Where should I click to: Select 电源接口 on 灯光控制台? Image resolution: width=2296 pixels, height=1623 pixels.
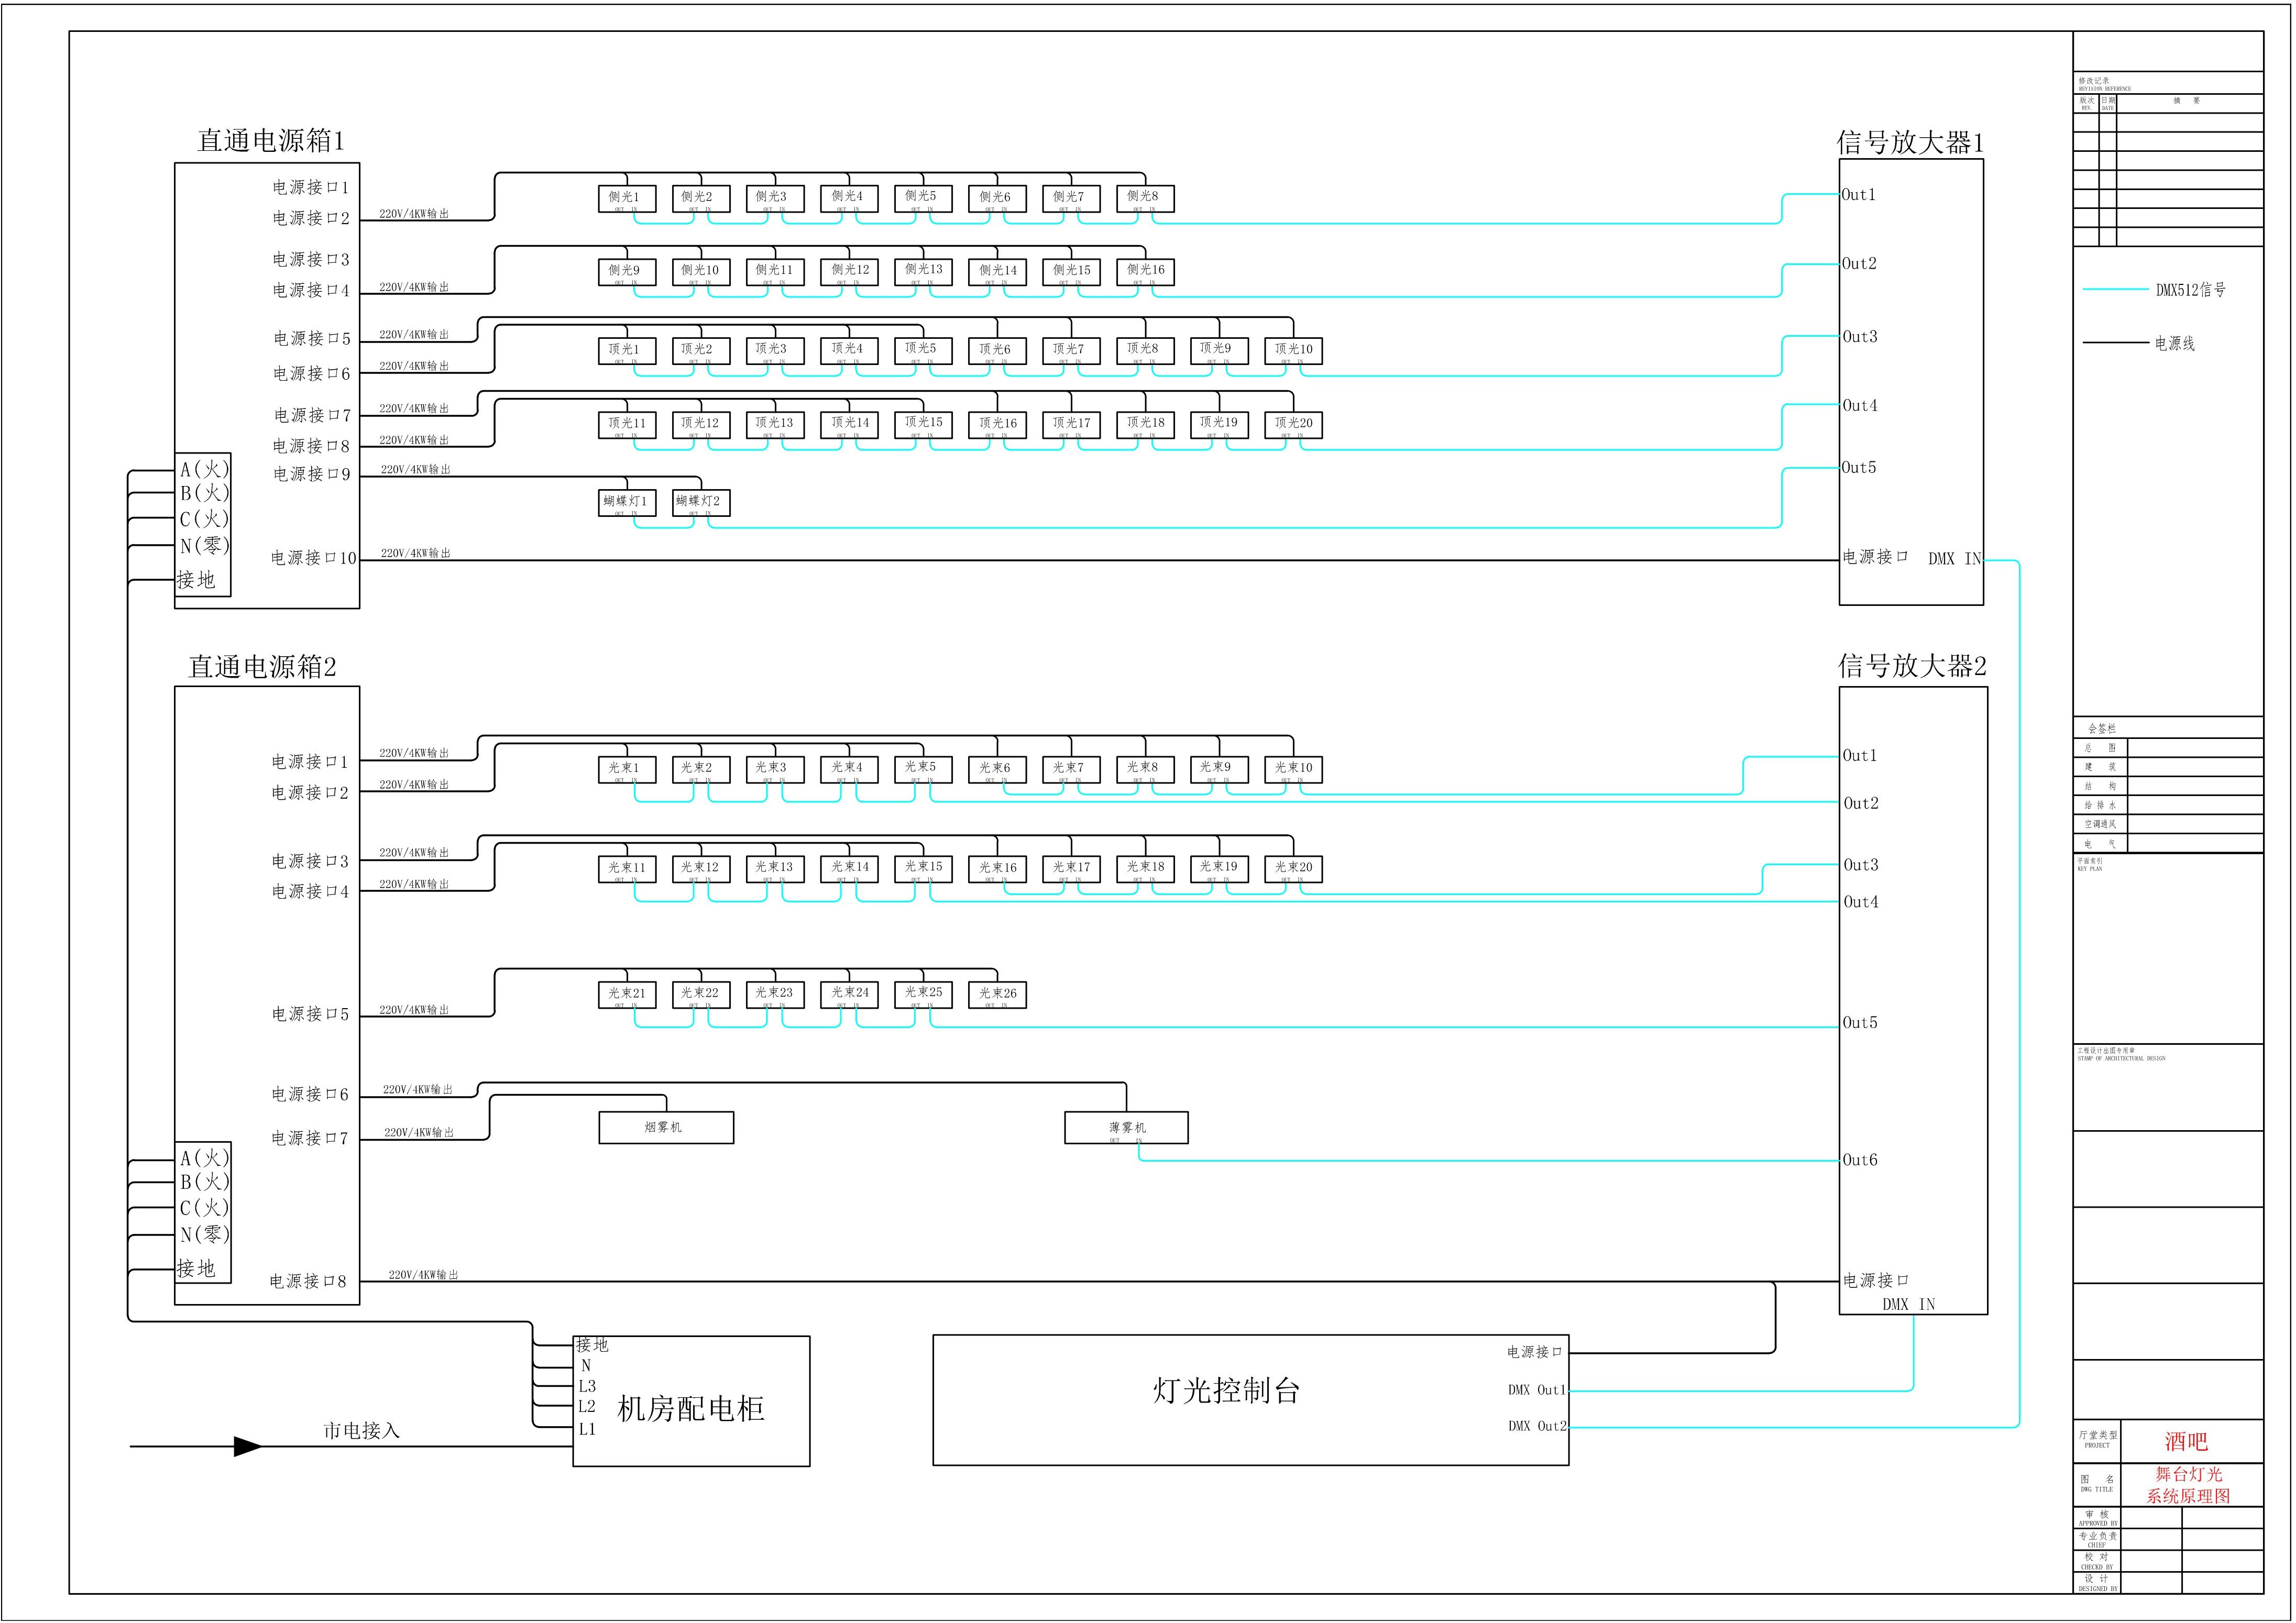click(1535, 1353)
